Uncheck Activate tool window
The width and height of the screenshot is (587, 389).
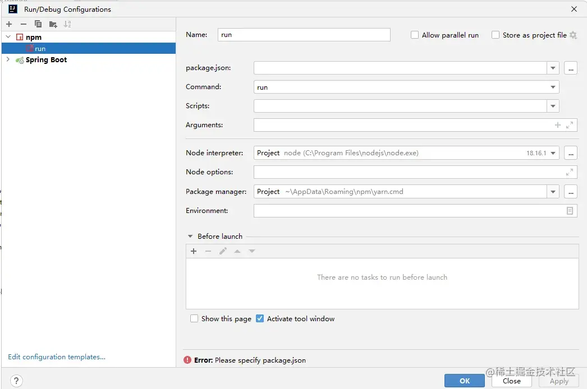(x=260, y=319)
